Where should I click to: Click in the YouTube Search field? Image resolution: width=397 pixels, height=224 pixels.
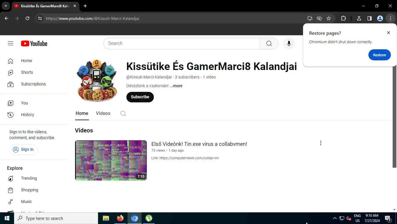point(182,43)
